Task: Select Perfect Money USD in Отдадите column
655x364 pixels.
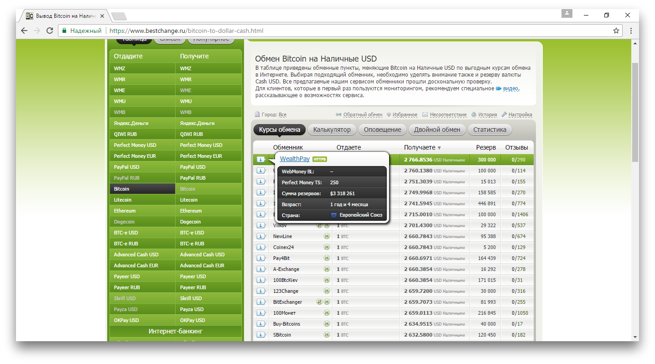Action: pos(142,145)
